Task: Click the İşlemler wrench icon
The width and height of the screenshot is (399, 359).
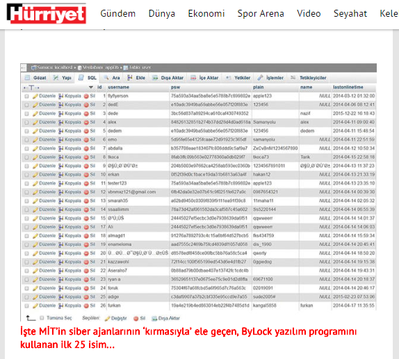Action: coord(260,78)
